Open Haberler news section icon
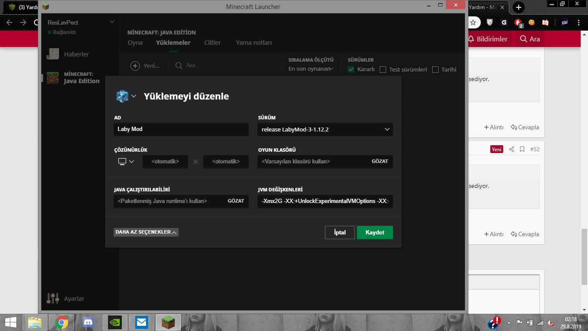588x331 pixels. [53, 54]
